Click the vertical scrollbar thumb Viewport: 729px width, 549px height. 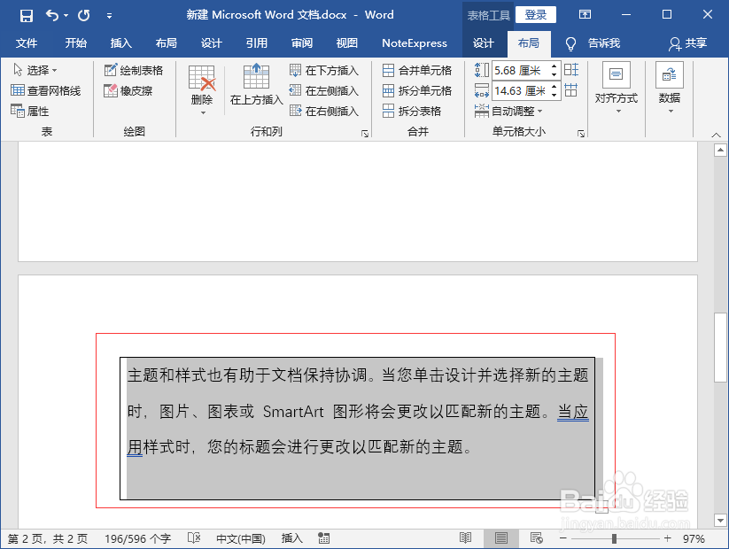[x=721, y=347]
